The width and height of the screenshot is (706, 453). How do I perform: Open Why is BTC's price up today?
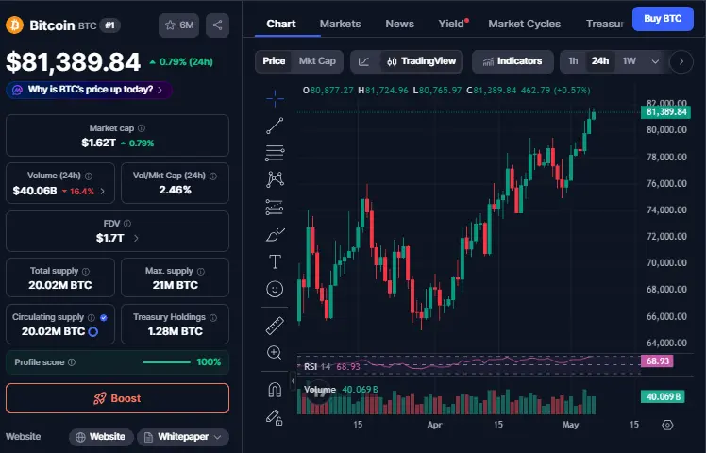(x=89, y=90)
